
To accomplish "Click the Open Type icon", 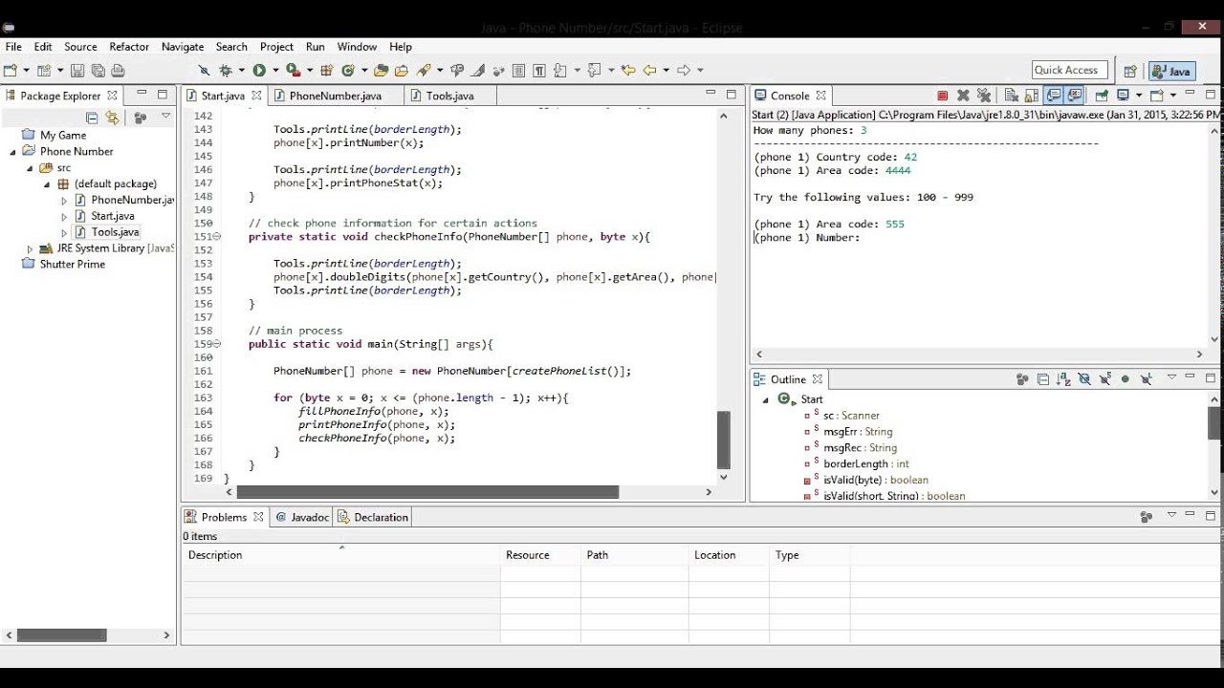I will pyautogui.click(x=381, y=71).
